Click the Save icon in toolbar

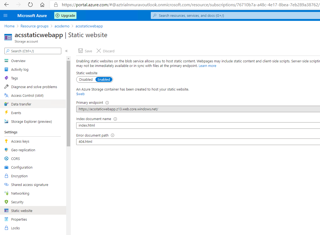coord(81,51)
